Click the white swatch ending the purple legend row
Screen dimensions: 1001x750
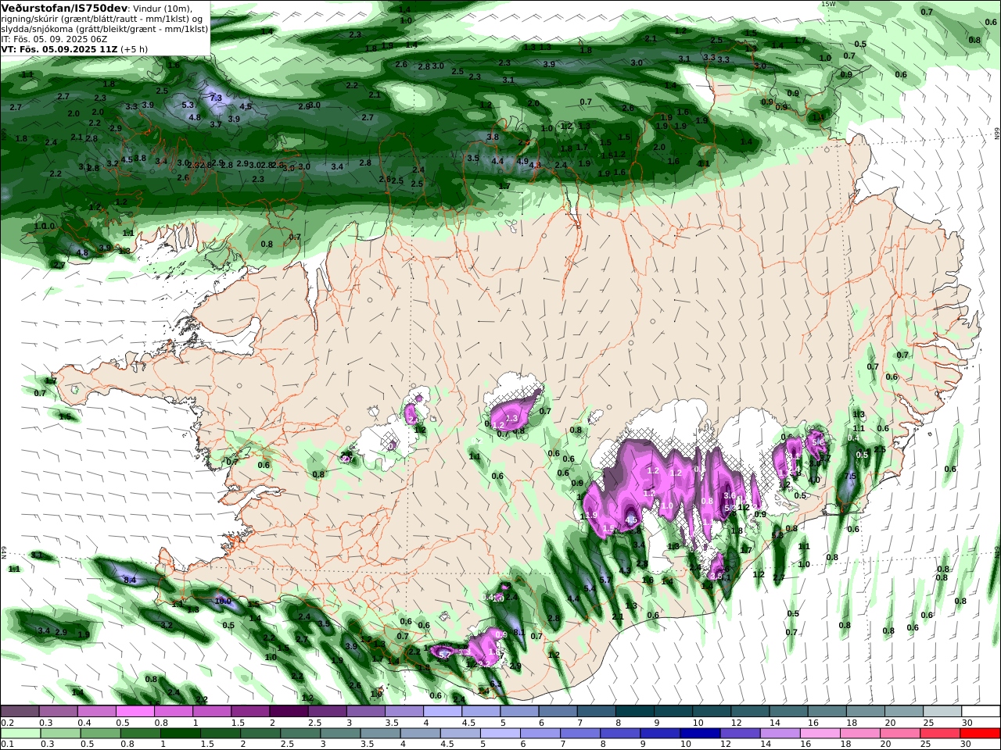[980, 711]
